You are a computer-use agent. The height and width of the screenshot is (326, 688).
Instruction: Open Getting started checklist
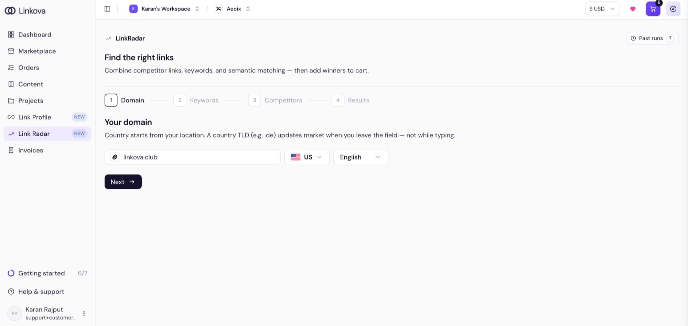pos(47,273)
